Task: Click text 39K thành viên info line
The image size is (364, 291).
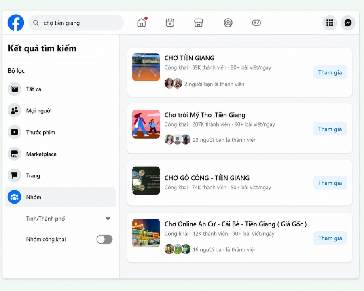Action: [x=218, y=67]
